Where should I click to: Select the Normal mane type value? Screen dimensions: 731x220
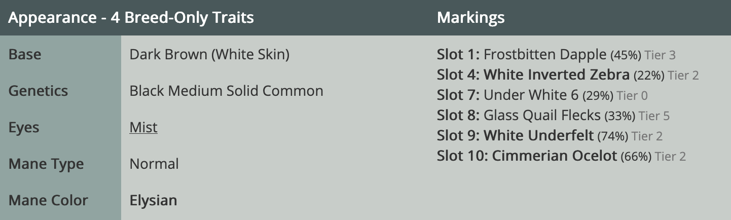pos(154,164)
